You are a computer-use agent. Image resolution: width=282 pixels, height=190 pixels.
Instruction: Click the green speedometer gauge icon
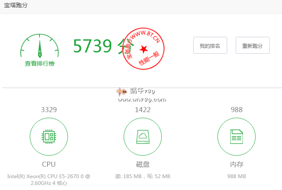pos(39,46)
